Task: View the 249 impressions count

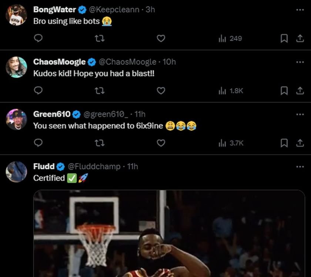Action: 229,38
